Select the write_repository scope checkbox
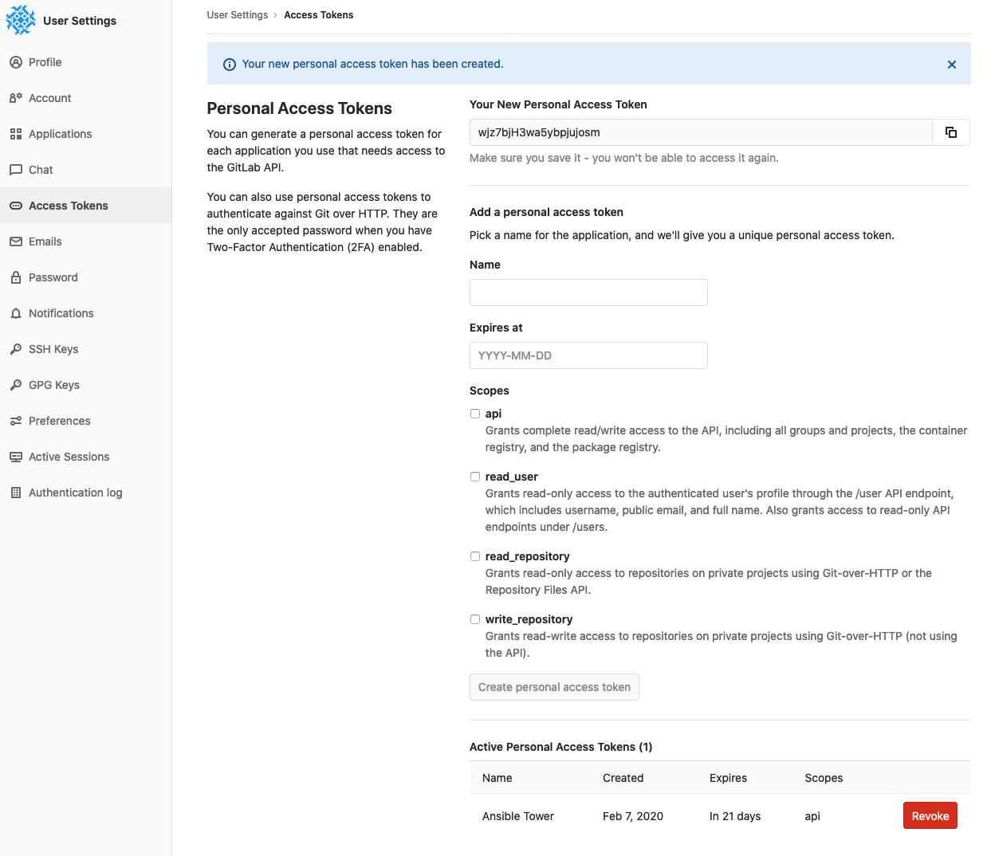Image resolution: width=995 pixels, height=856 pixels. click(475, 619)
